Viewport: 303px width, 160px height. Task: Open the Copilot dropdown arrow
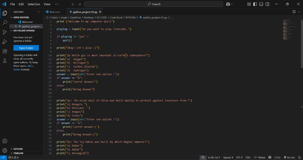click(232, 4)
